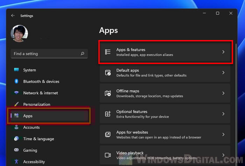This screenshot has width=245, height=166.
Task: Click the Bluetooth & devices icon
Action: click(x=16, y=81)
